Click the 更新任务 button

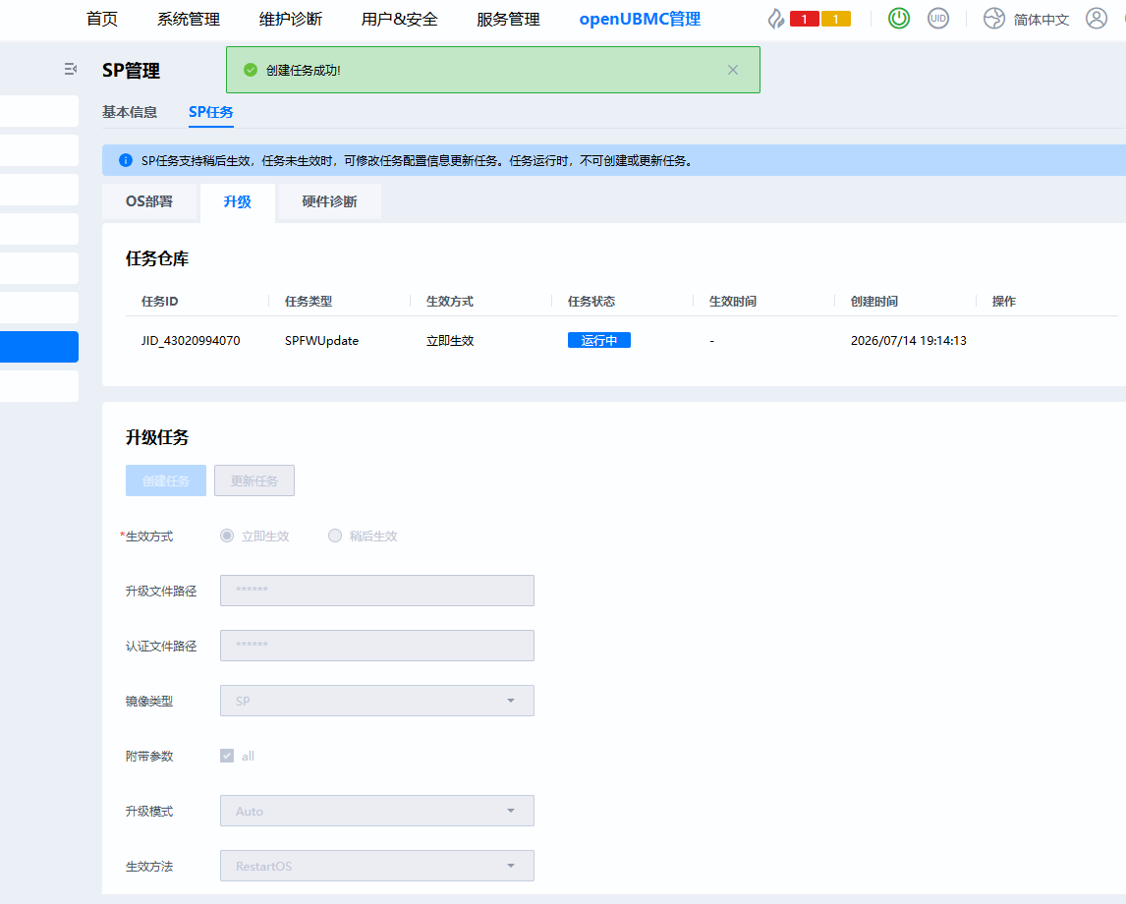(254, 480)
